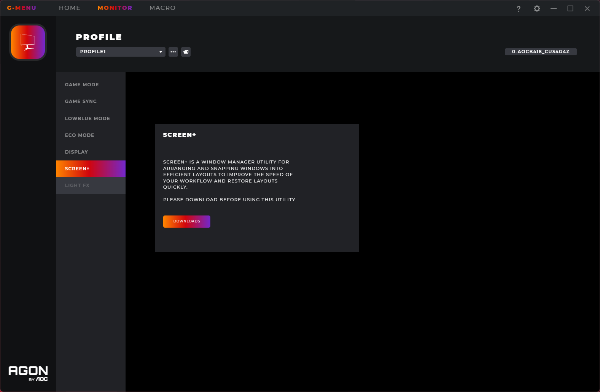
Task: Click the G-MENU logo text
Action: (22, 8)
